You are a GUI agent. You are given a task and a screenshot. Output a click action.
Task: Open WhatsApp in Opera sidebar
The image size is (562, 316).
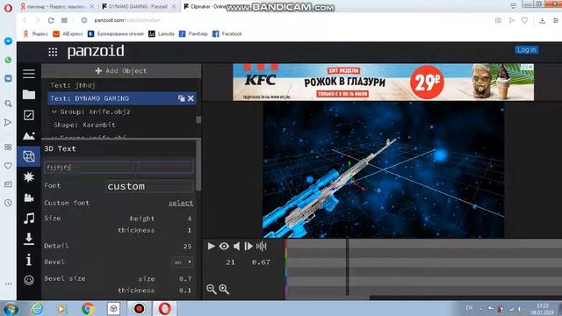click(8, 60)
